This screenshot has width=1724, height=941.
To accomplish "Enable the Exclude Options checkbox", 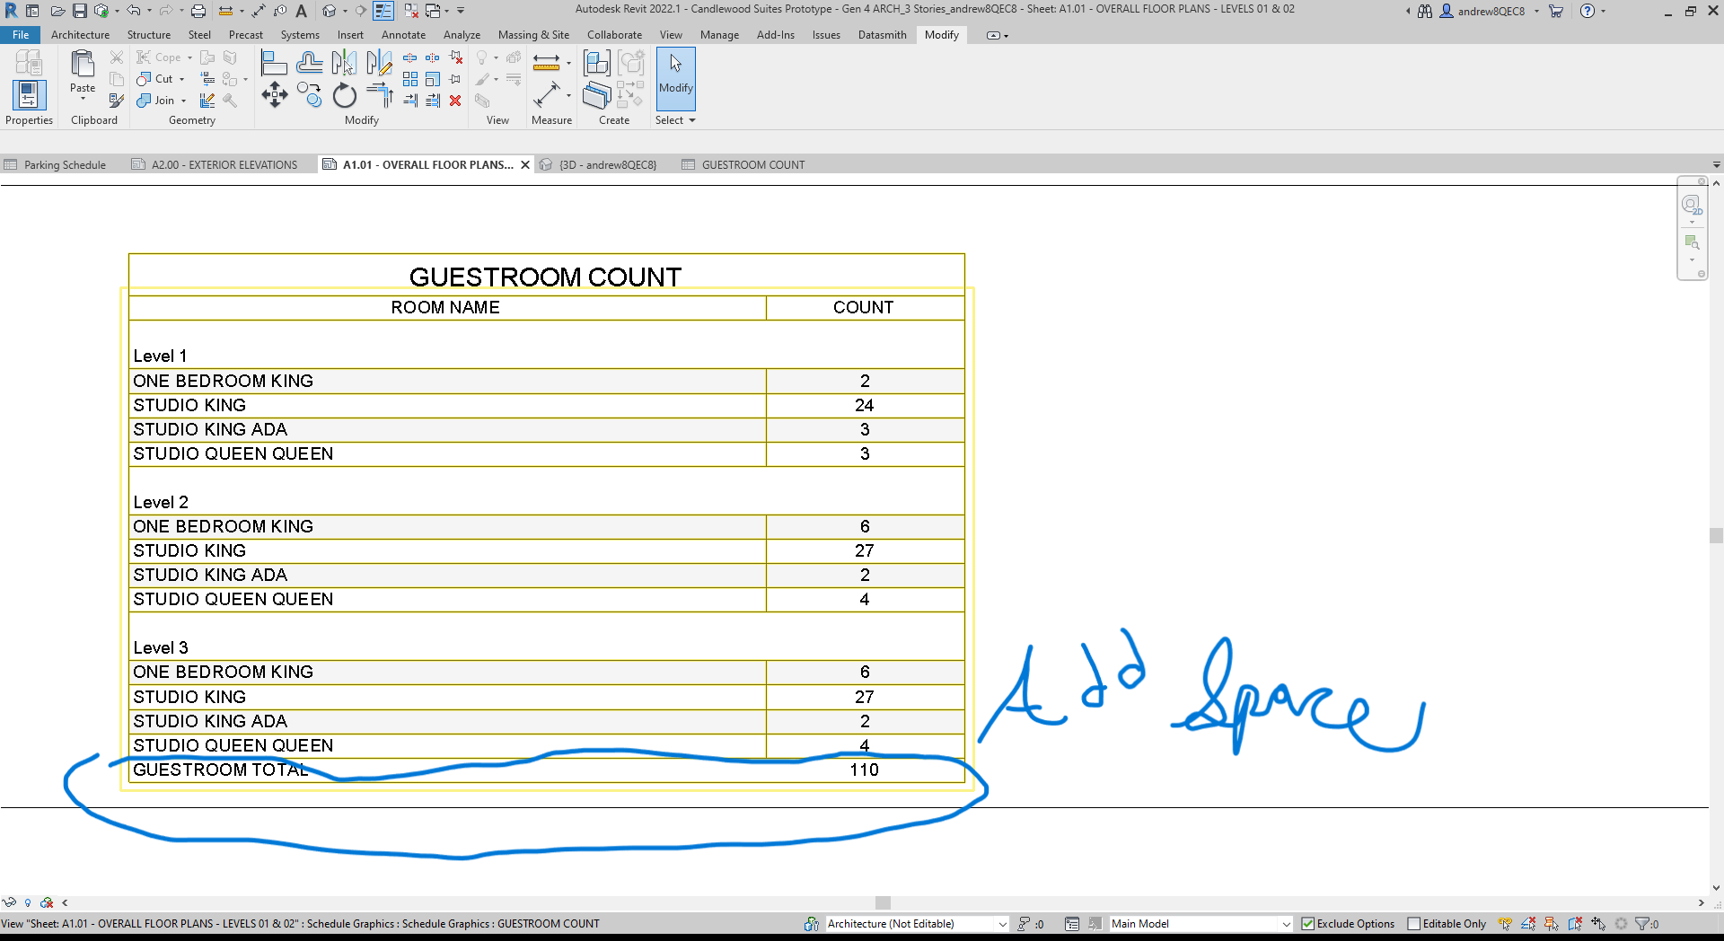I will pyautogui.click(x=1307, y=923).
